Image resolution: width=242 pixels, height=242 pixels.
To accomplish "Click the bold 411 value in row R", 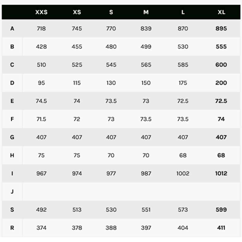I will (221, 228).
